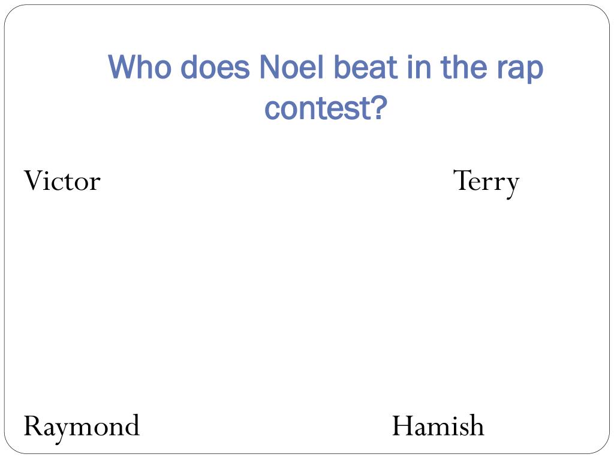Image resolution: width=614 pixels, height=460 pixels.
Task: Click the word contest? in the title
Action: (326, 108)
